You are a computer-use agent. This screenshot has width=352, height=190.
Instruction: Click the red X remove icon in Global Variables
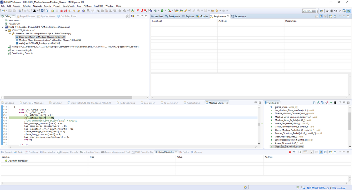(290, 152)
